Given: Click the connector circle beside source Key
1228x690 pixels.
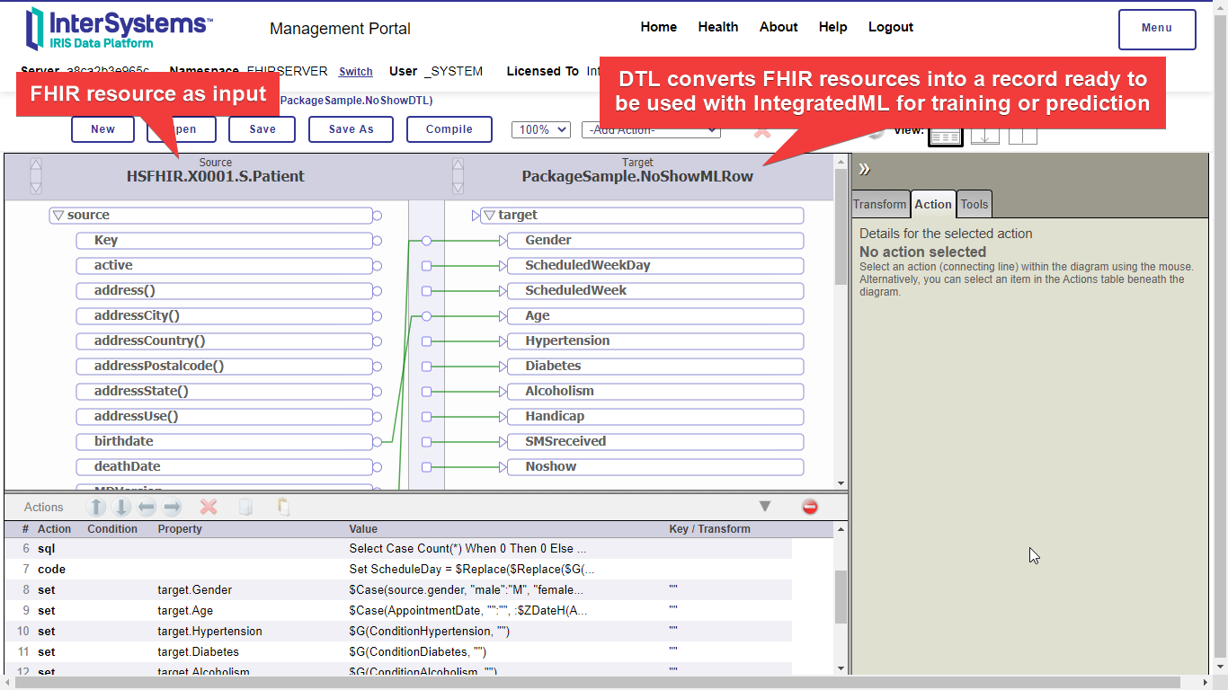Looking at the screenshot, I should (x=378, y=240).
